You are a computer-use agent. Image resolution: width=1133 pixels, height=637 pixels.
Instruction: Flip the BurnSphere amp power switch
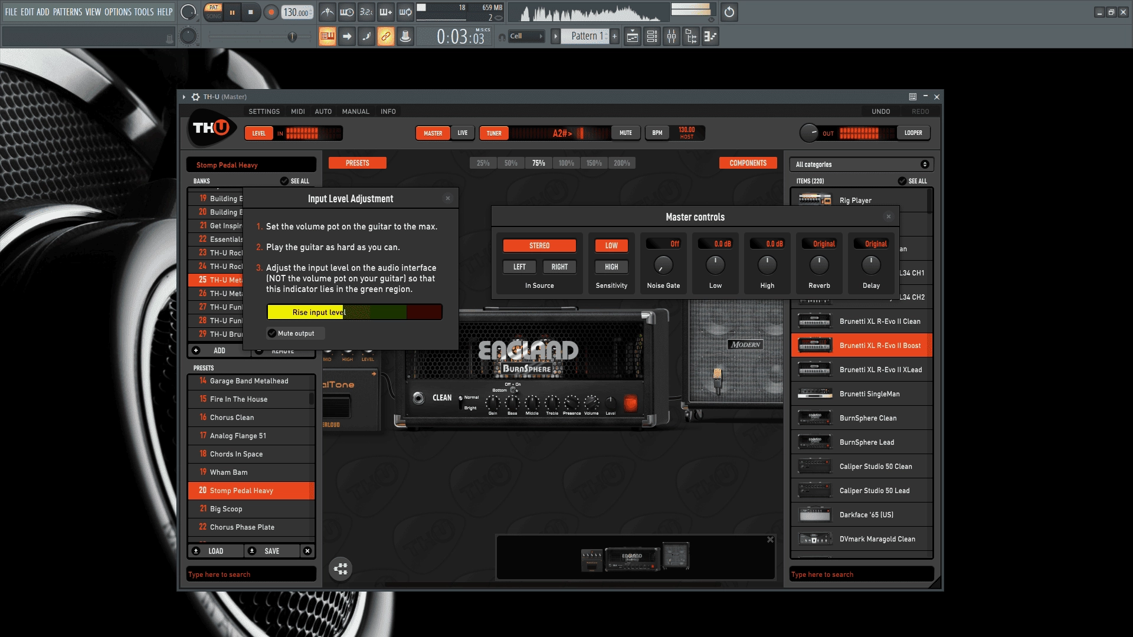[x=630, y=403]
